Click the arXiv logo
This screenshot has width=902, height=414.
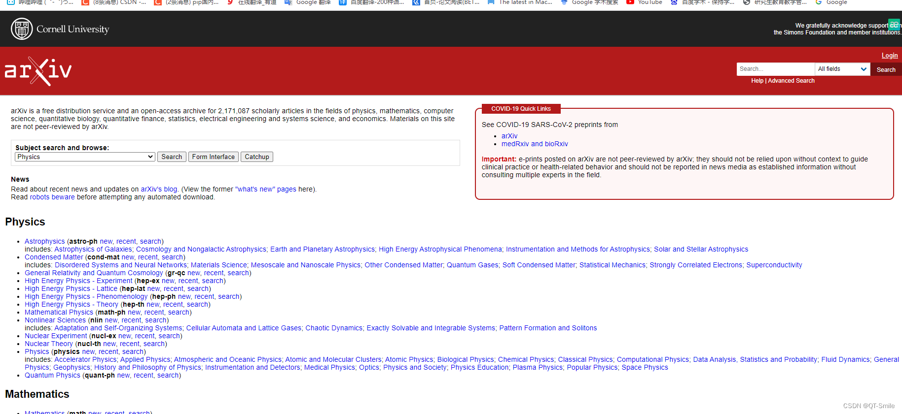click(x=38, y=71)
